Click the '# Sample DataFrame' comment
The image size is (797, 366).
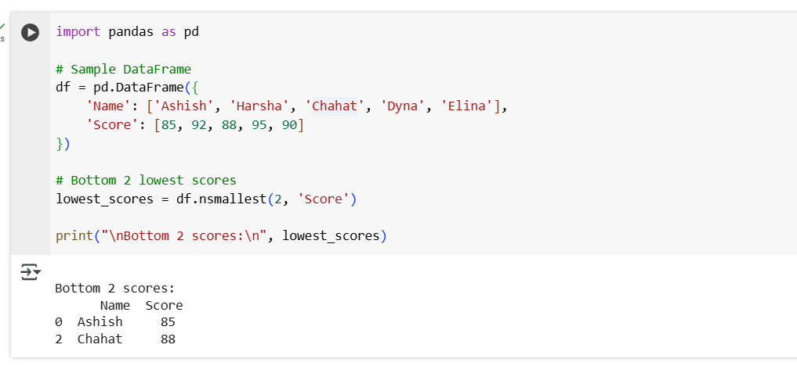tap(123, 69)
